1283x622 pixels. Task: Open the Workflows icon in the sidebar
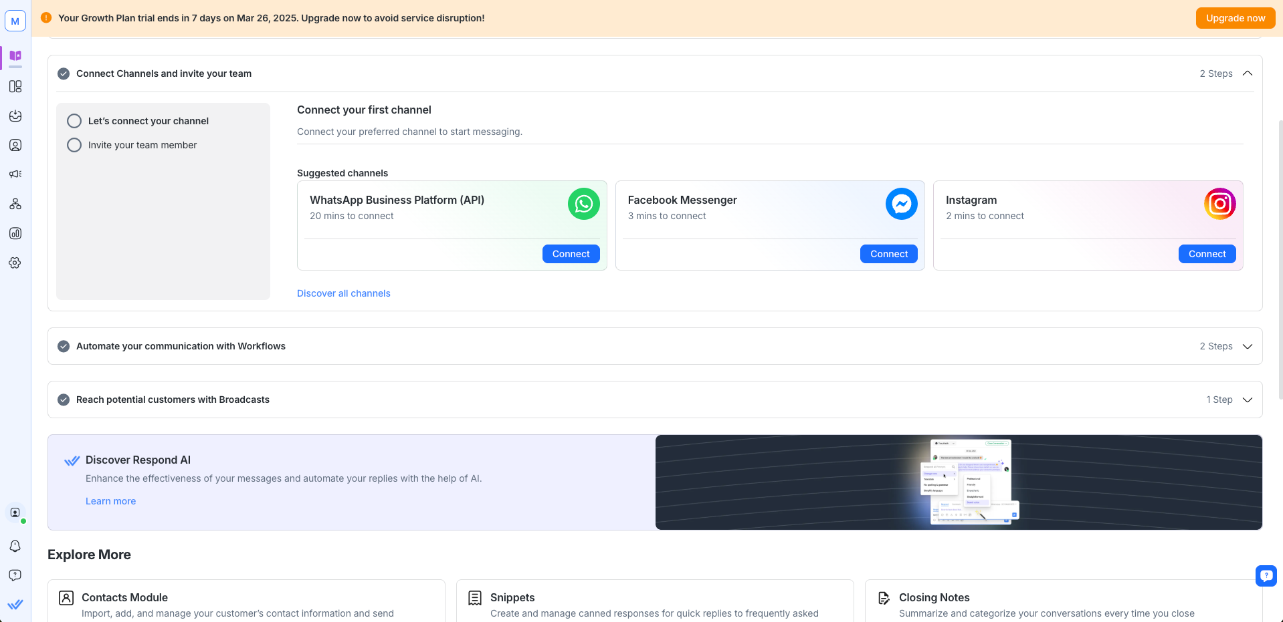pos(15,204)
